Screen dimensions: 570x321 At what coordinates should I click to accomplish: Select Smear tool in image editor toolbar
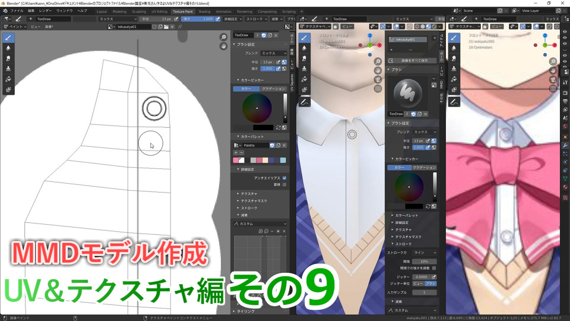point(8,58)
